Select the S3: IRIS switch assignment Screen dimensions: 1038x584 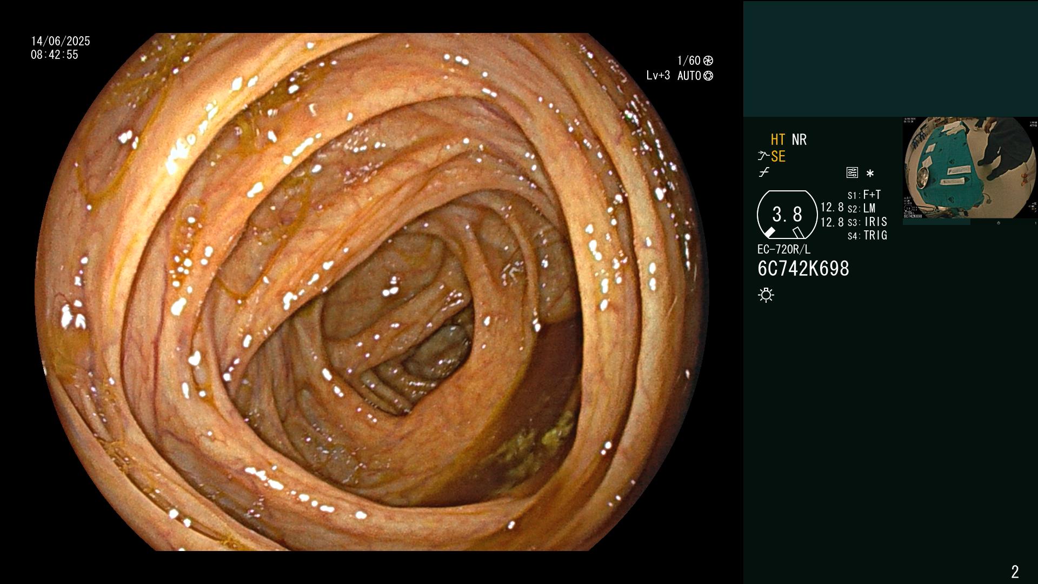click(x=867, y=222)
